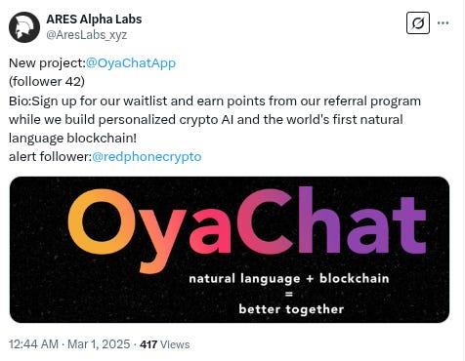Visit the @AresLabs_xyz handle
The image size is (465, 361).
tap(86, 34)
